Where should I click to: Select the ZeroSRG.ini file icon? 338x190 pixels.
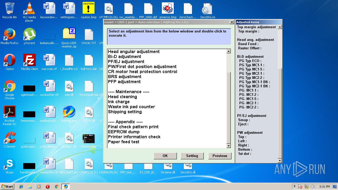coord(208,11)
